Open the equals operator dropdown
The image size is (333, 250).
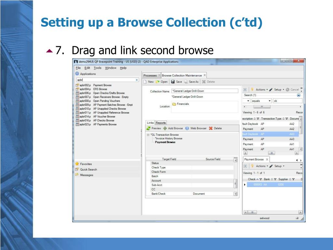(x=270, y=101)
